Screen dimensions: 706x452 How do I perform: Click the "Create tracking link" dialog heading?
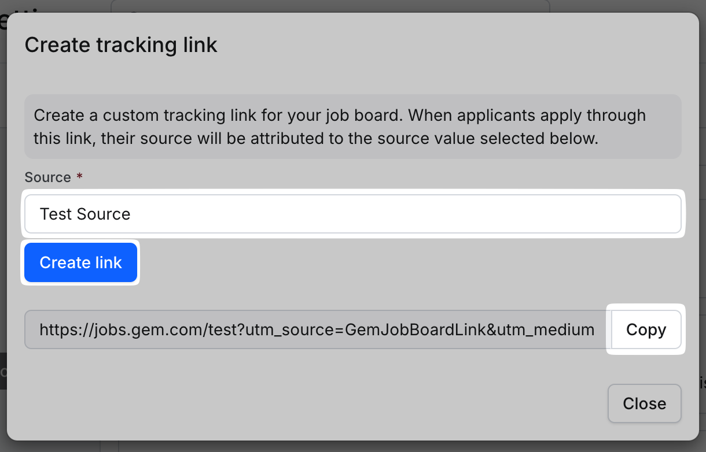tap(121, 45)
